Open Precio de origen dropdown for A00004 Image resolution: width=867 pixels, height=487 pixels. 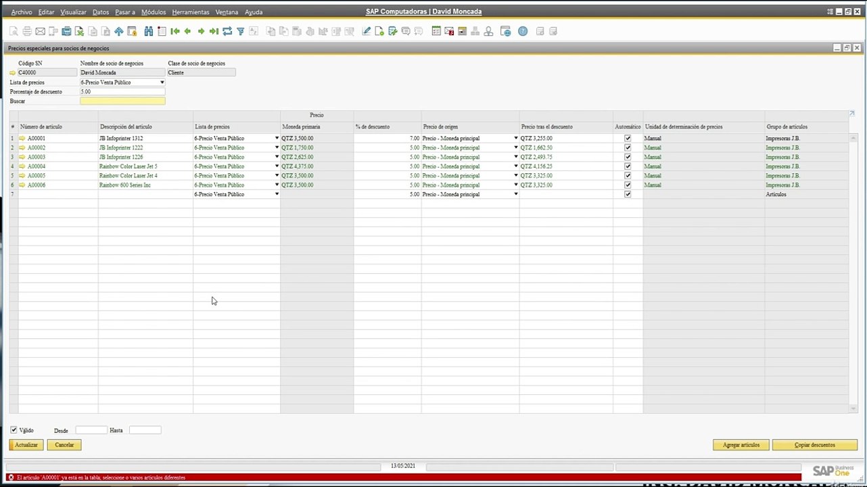[516, 166]
